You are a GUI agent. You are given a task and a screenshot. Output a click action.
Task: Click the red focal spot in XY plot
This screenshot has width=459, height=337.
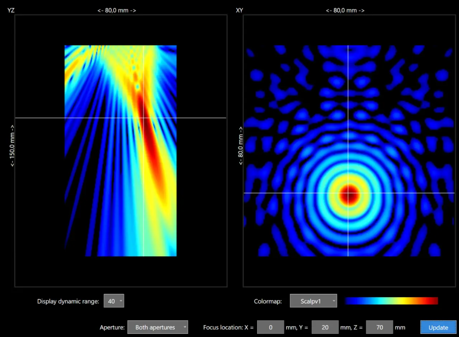coord(349,194)
